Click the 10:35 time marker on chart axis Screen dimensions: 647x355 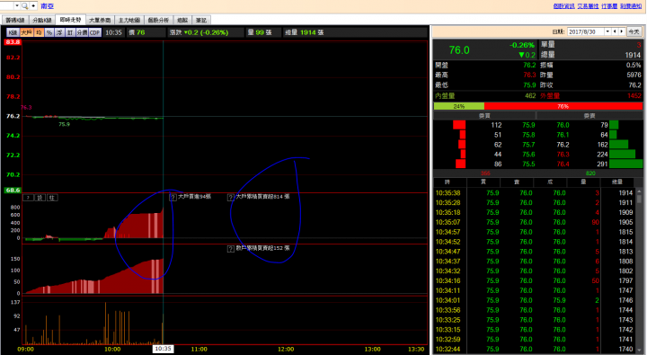pyautogui.click(x=163, y=349)
